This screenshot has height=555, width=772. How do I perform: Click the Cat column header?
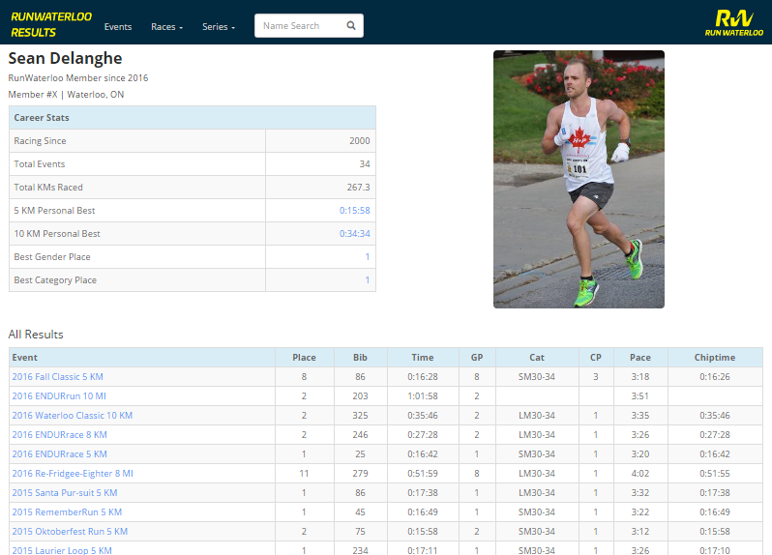click(537, 358)
